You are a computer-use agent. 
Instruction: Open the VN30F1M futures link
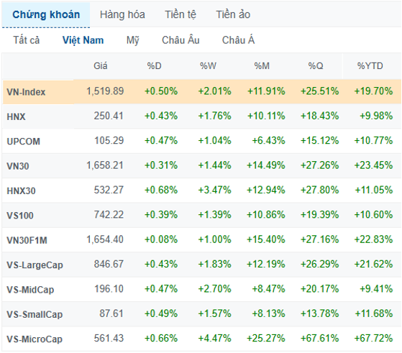[27, 240]
